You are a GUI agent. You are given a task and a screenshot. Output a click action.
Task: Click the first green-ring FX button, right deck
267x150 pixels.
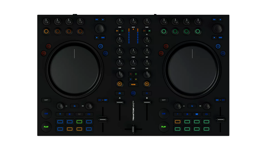tap(164, 31)
